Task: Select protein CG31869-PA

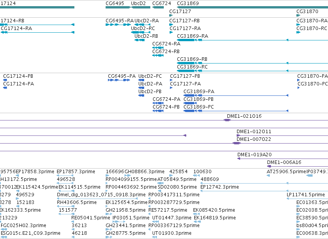Action: (199, 92)
